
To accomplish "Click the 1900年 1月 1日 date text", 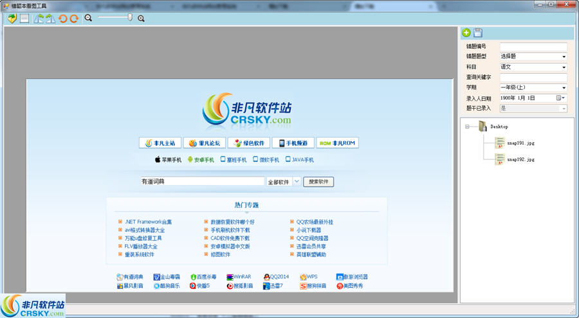I will pyautogui.click(x=518, y=98).
